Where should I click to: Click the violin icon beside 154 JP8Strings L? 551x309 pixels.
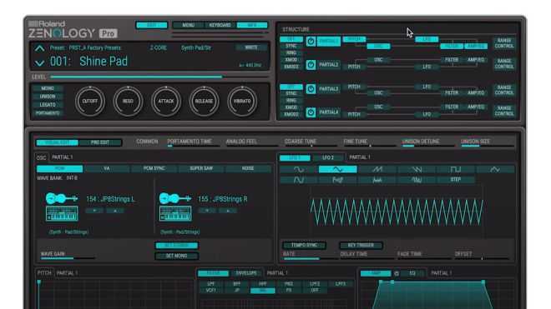click(62, 198)
